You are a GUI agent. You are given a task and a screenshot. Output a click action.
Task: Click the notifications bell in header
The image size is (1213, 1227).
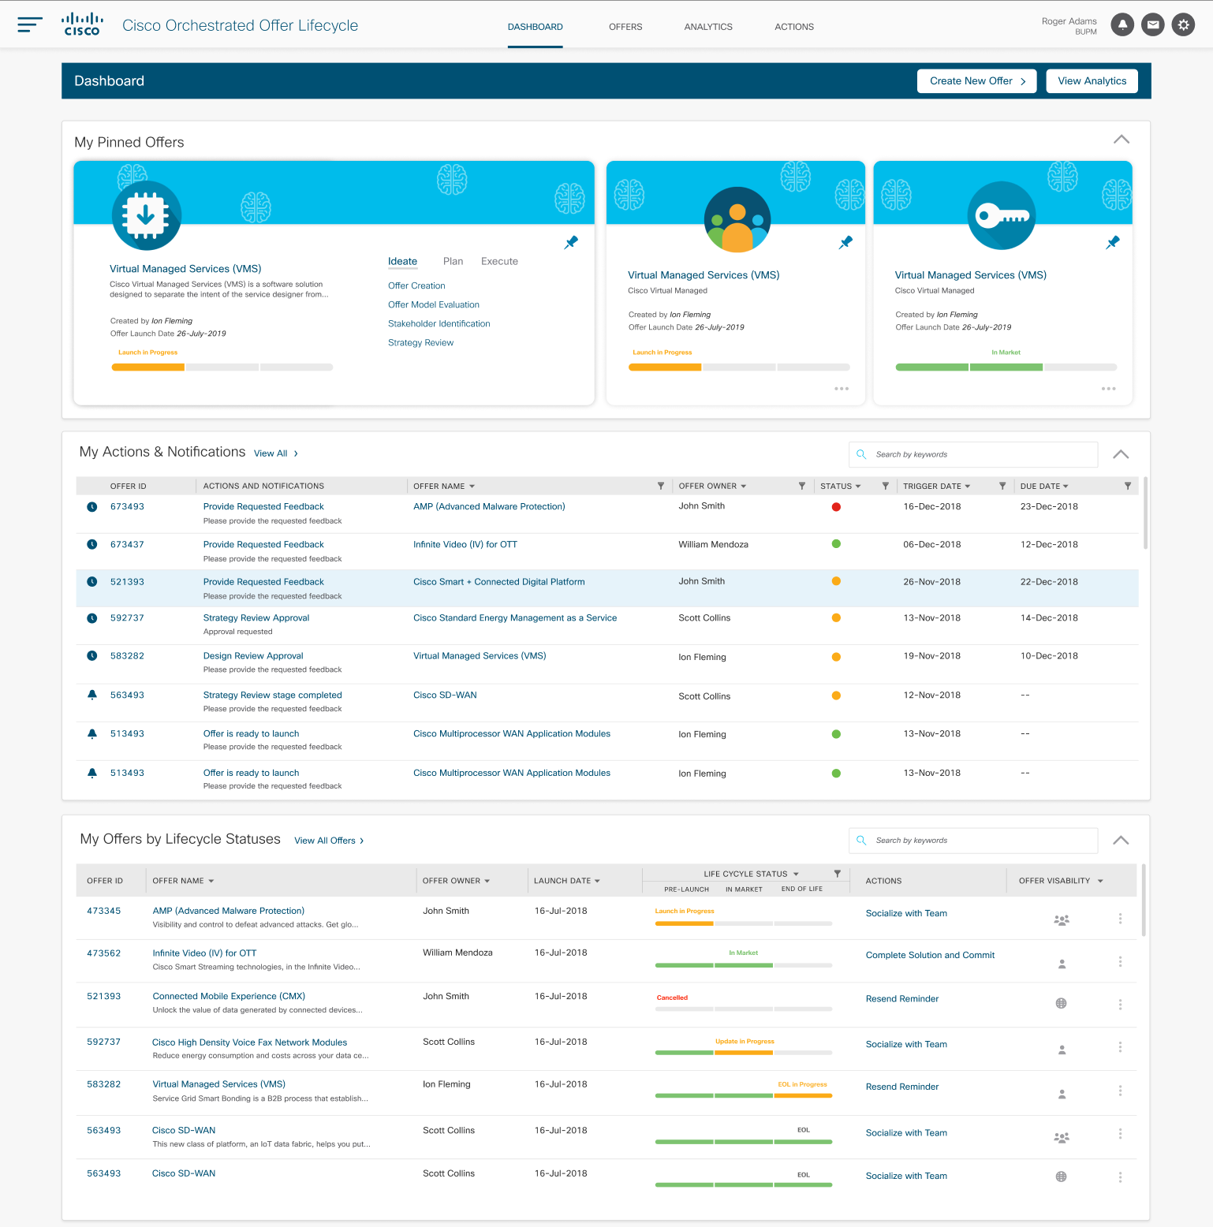click(1122, 25)
